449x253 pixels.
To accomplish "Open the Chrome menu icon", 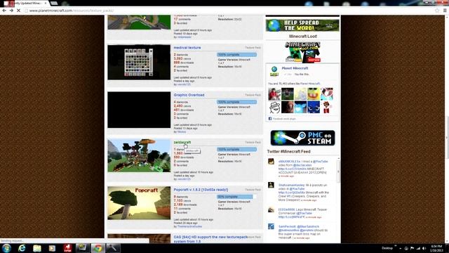I will tap(445, 11).
